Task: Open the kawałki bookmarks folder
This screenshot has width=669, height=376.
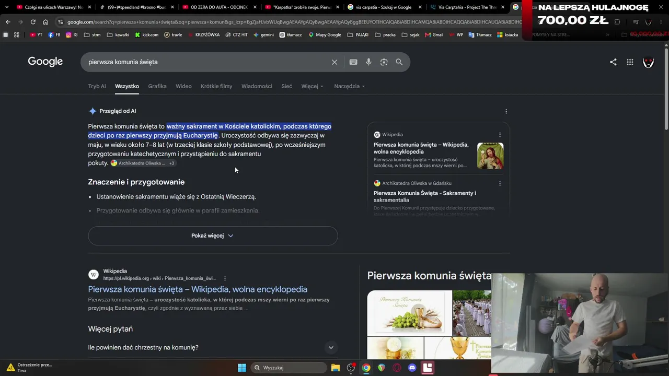Action: point(118,35)
